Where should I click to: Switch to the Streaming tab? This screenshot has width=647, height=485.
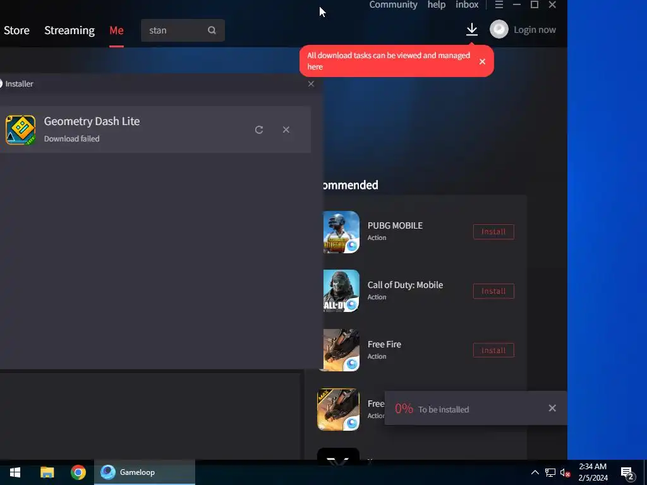pyautogui.click(x=70, y=30)
